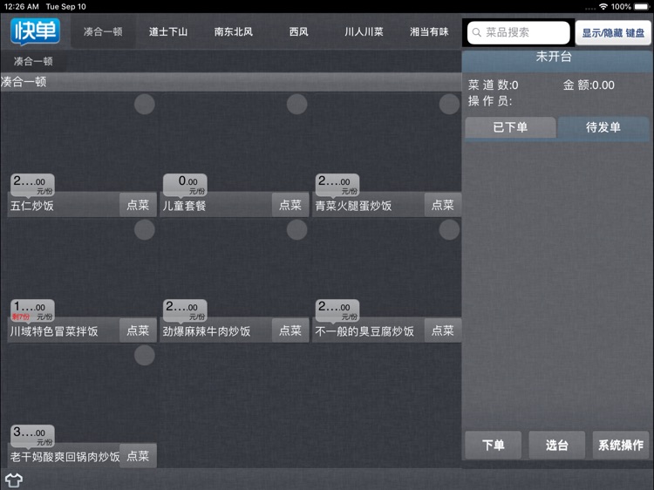
Task: Show the 待发单 pending list
Action: tap(603, 127)
